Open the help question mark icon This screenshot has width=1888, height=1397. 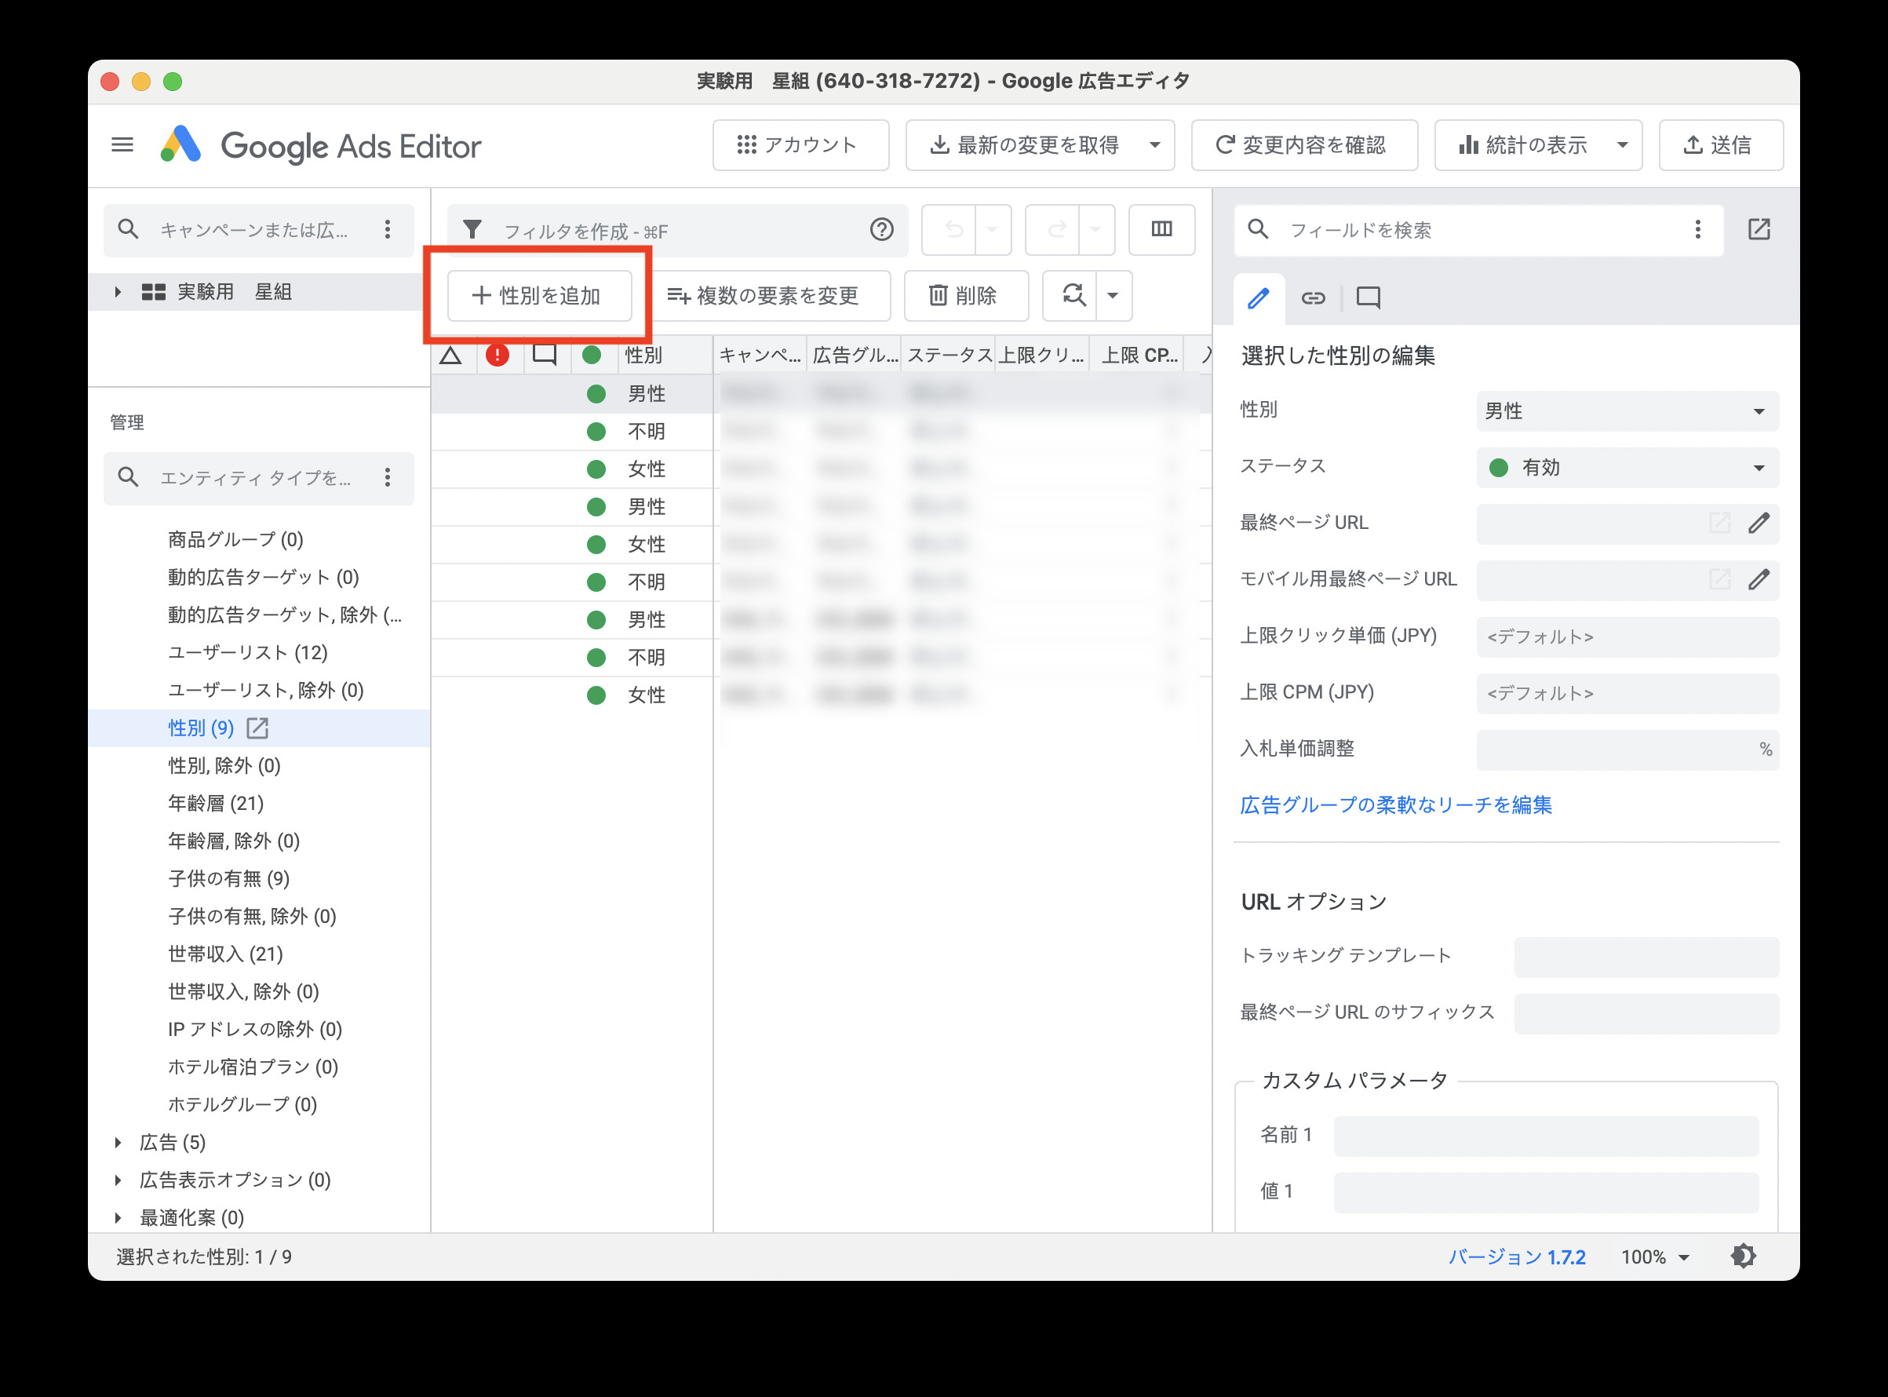[881, 229]
